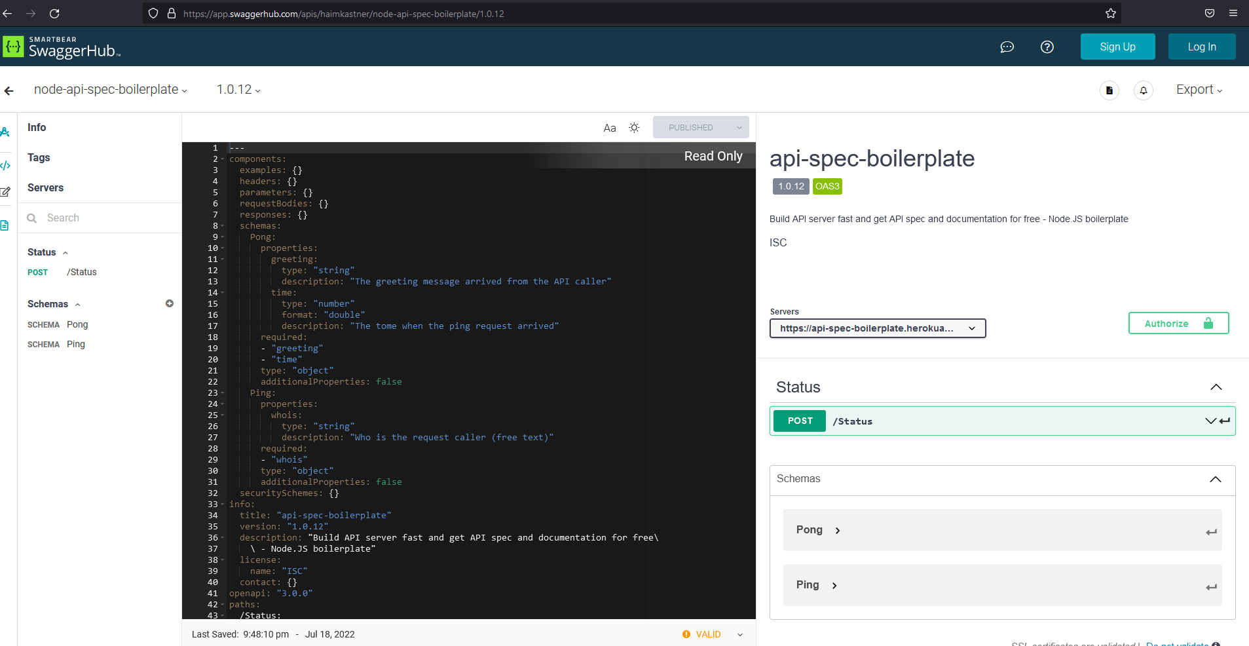
Task: Expand the Export dropdown
Action: coord(1198,89)
